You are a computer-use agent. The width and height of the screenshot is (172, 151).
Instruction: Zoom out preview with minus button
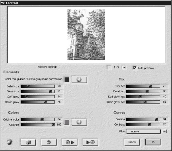click(109, 67)
